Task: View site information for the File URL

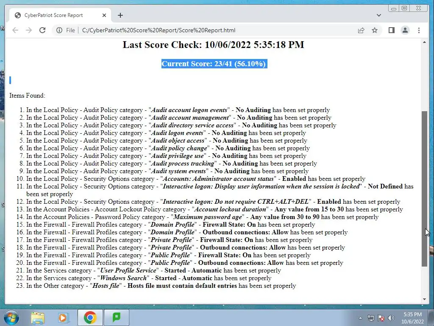Action: pos(59,30)
